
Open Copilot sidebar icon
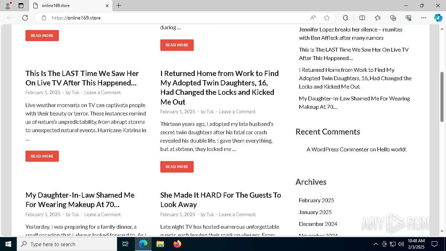click(x=438, y=18)
